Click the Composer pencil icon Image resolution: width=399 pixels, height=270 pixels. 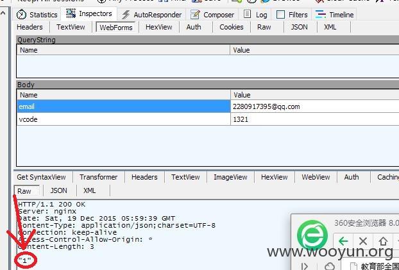195,15
